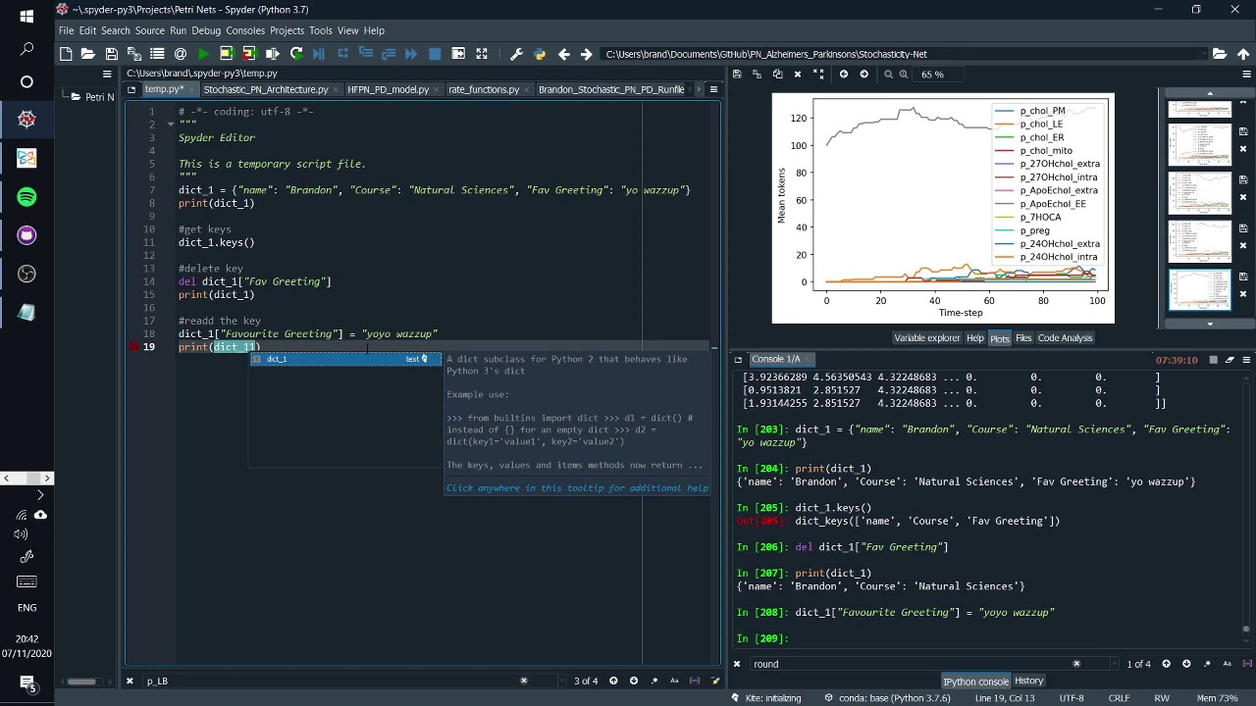
Task: Open the File menu
Action: point(66,30)
